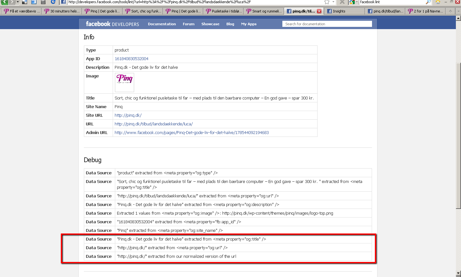Click the Description value 'Pinq.dk - Det gode liv for det halve'
This screenshot has height=277, width=461.
click(x=146, y=67)
